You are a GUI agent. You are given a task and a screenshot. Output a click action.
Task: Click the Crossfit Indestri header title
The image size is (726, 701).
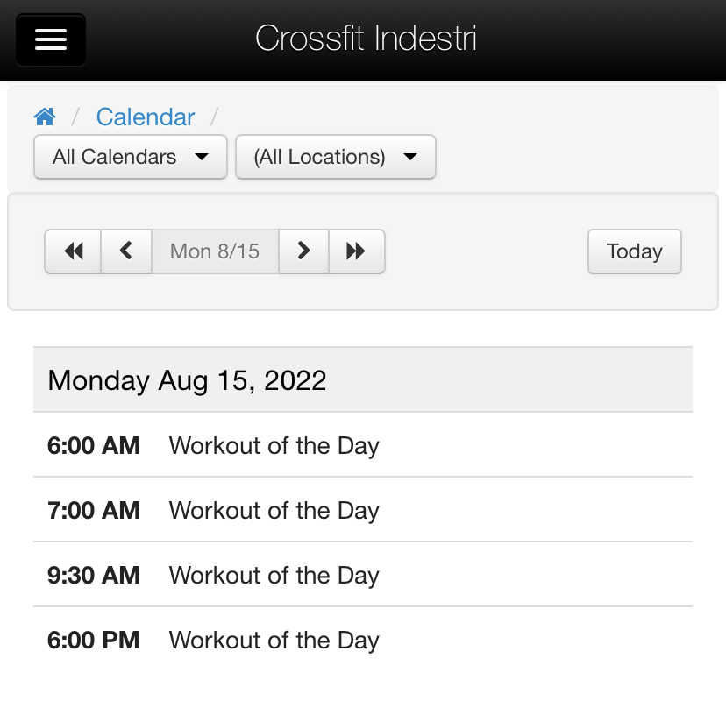pyautogui.click(x=366, y=39)
